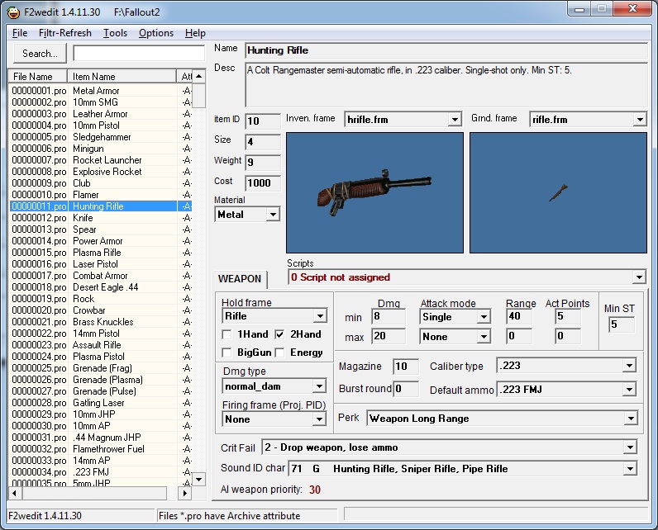Click the item list scroll down arrow
This screenshot has width=658, height=530.
pyautogui.click(x=199, y=479)
